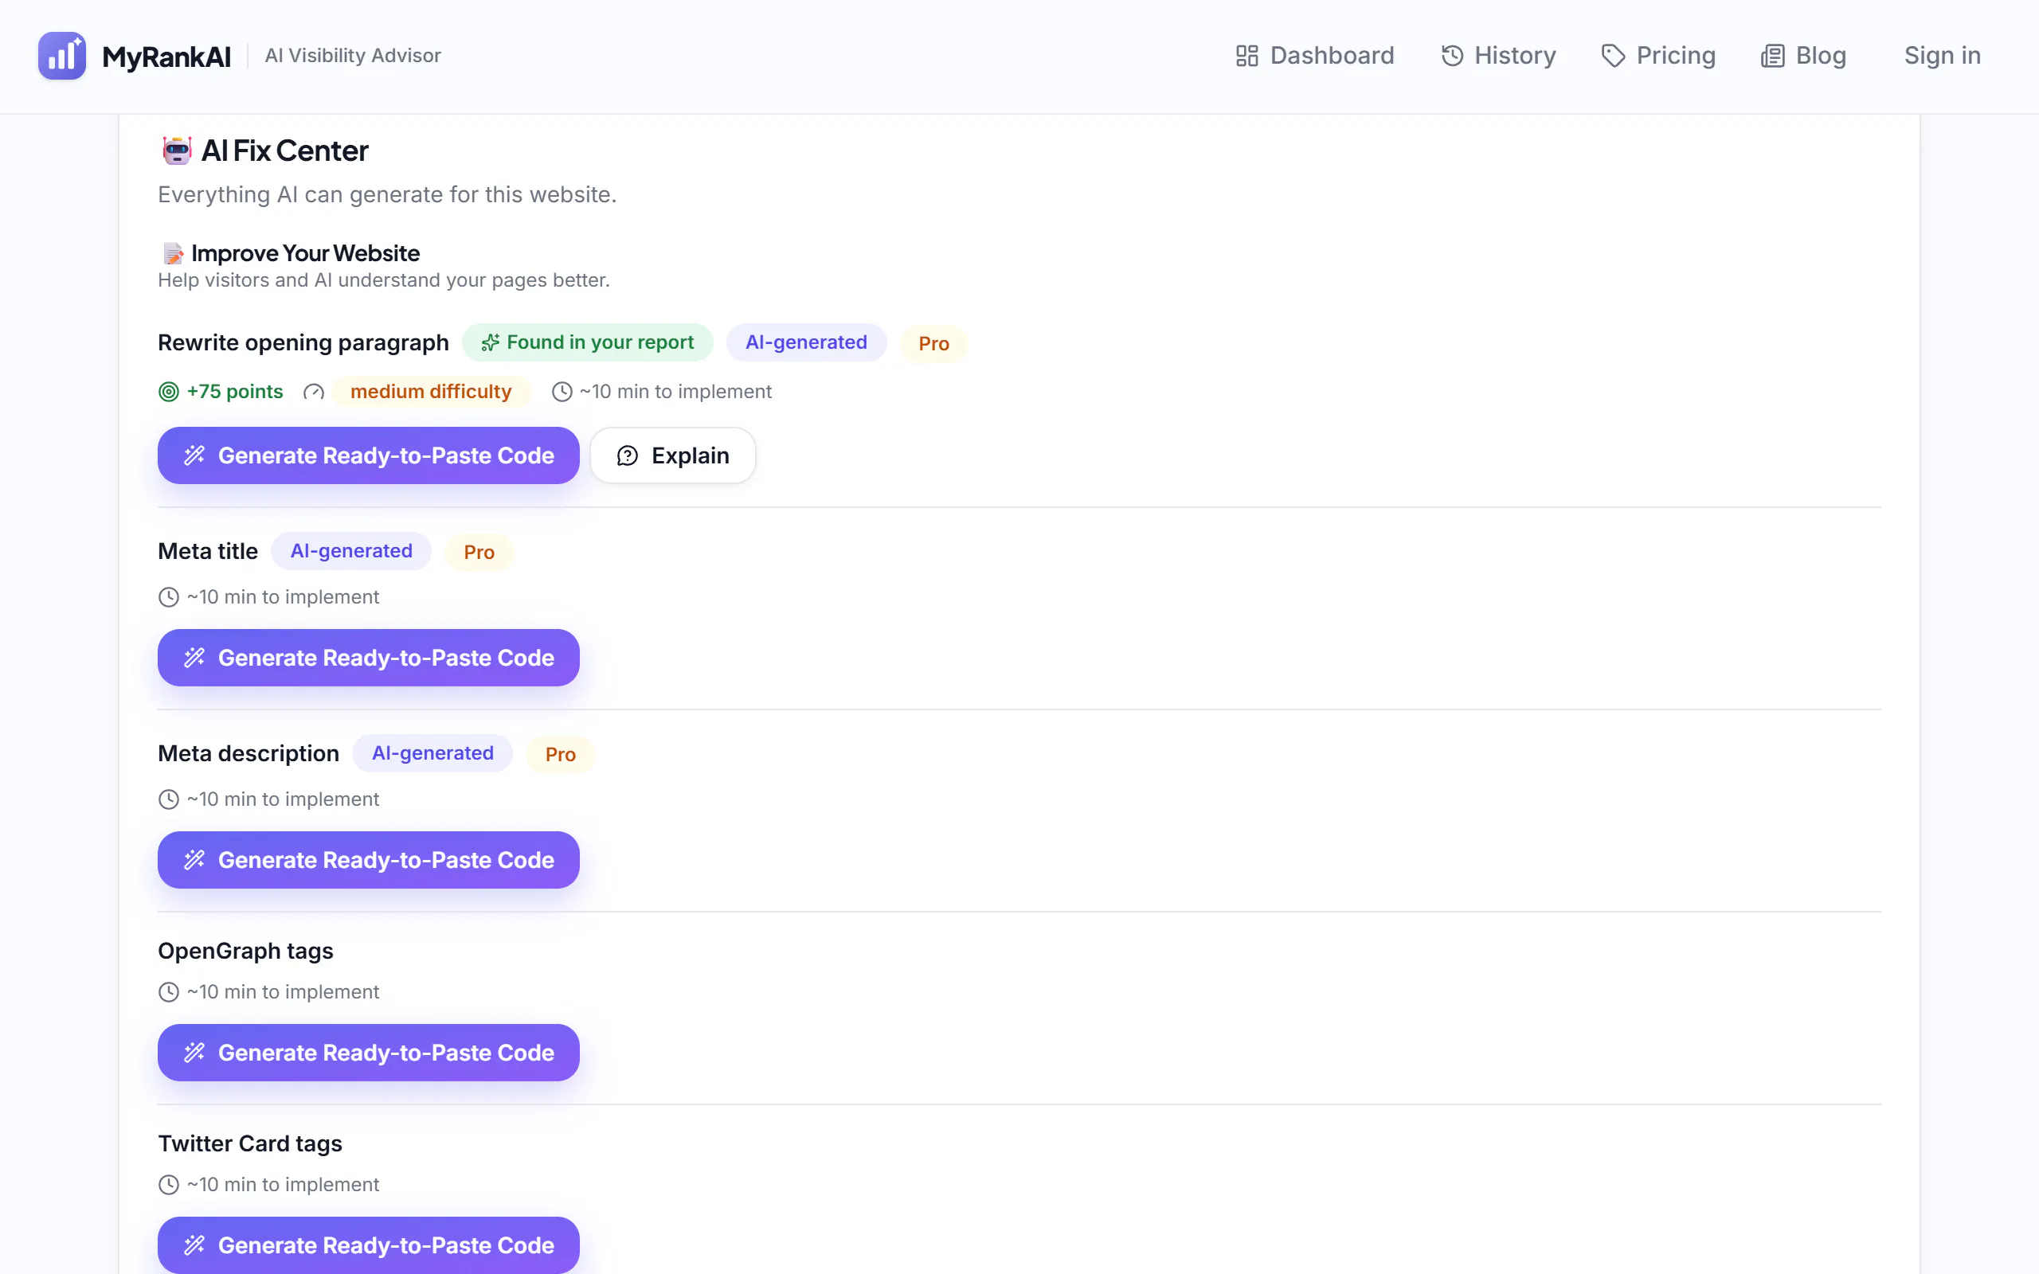
Task: Click the 'AI Fix Center' heading
Action: (285, 150)
